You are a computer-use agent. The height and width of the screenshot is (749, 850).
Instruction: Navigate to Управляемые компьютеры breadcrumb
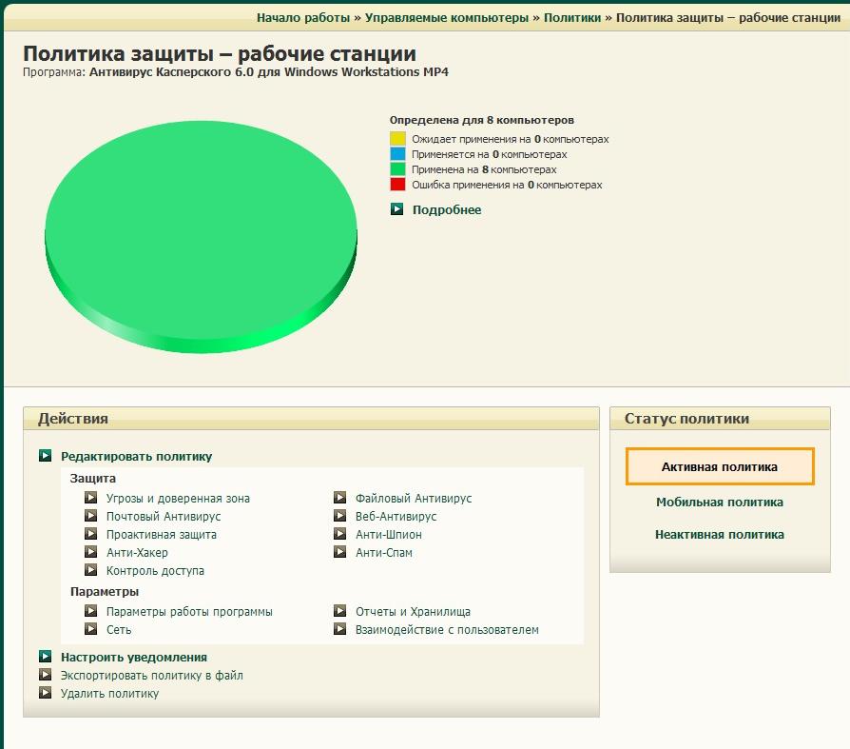[447, 18]
